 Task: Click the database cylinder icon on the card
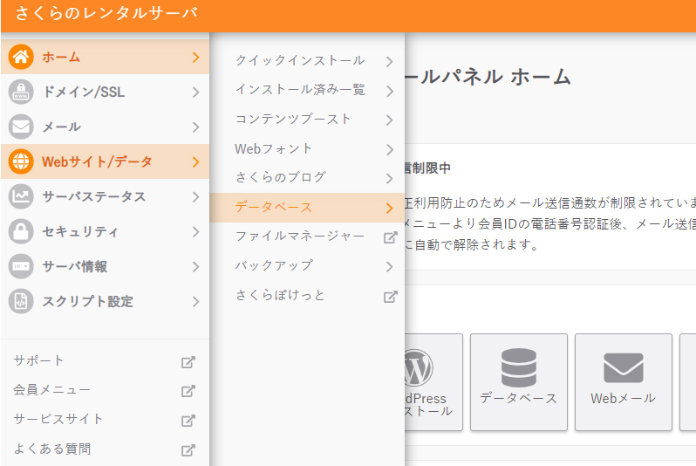tap(519, 367)
